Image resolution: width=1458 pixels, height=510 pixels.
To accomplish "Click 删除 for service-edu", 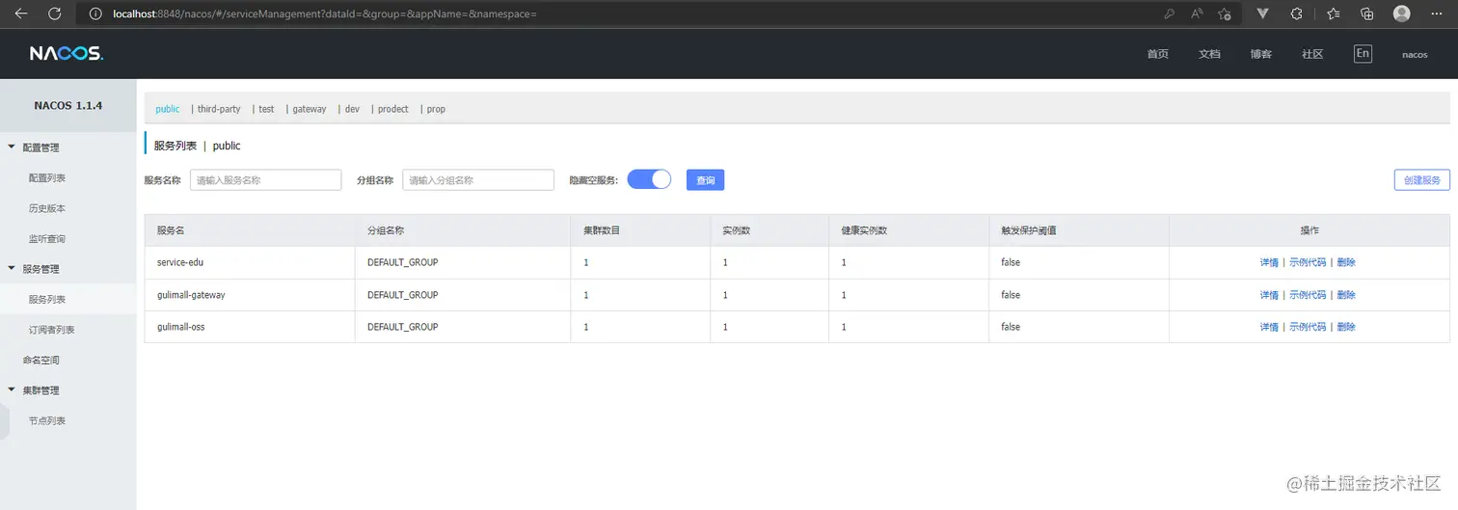I will point(1346,262).
